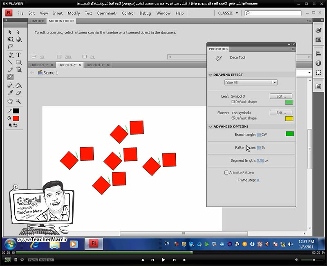Open the Modify menu
The image size is (327, 266).
point(74,13)
